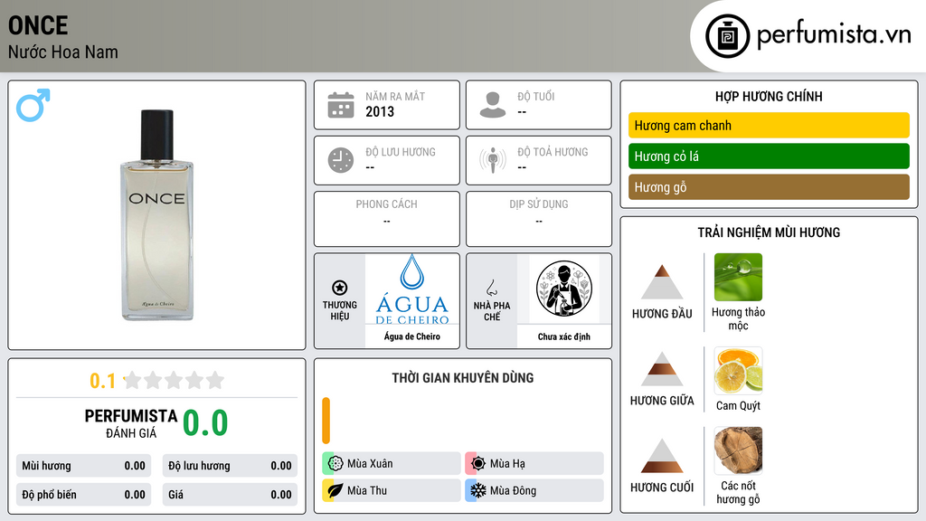
Task: Click the clock icon beside Độ lưu hương
Action: pos(341,160)
